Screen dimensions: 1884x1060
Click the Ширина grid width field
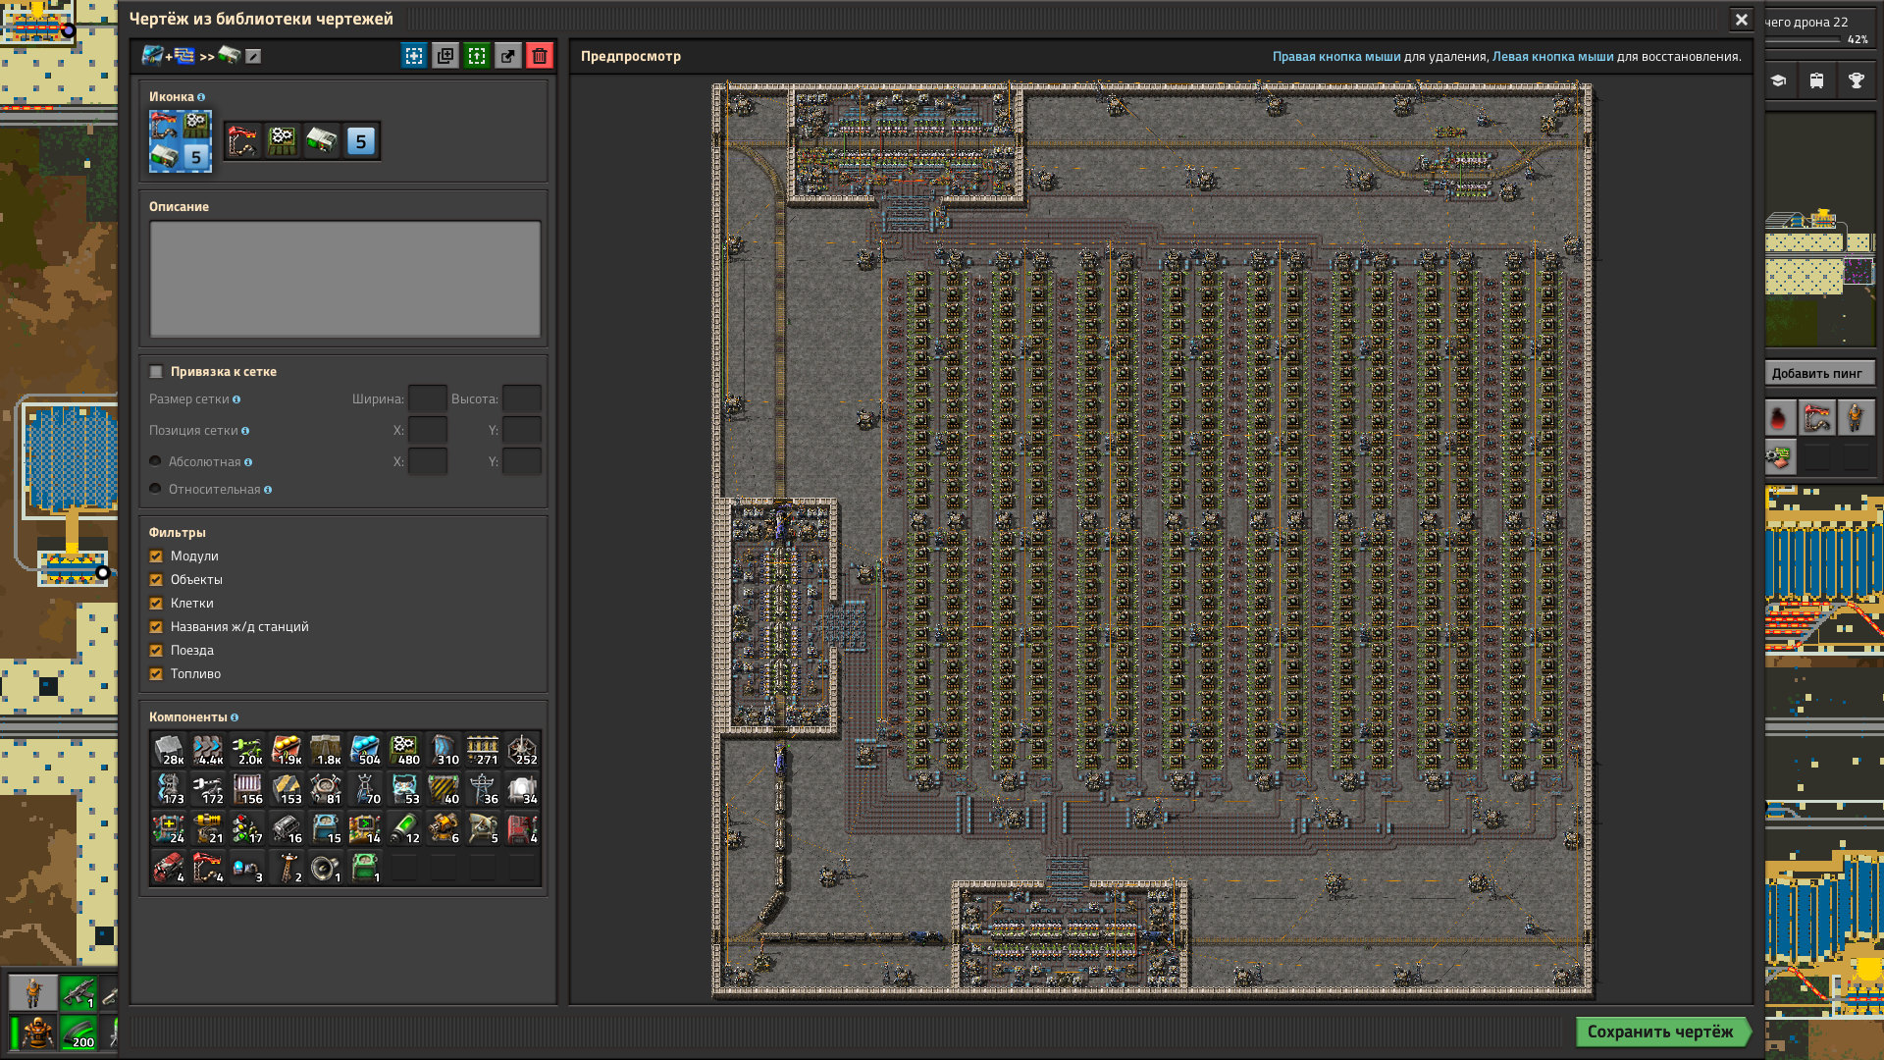tap(428, 399)
